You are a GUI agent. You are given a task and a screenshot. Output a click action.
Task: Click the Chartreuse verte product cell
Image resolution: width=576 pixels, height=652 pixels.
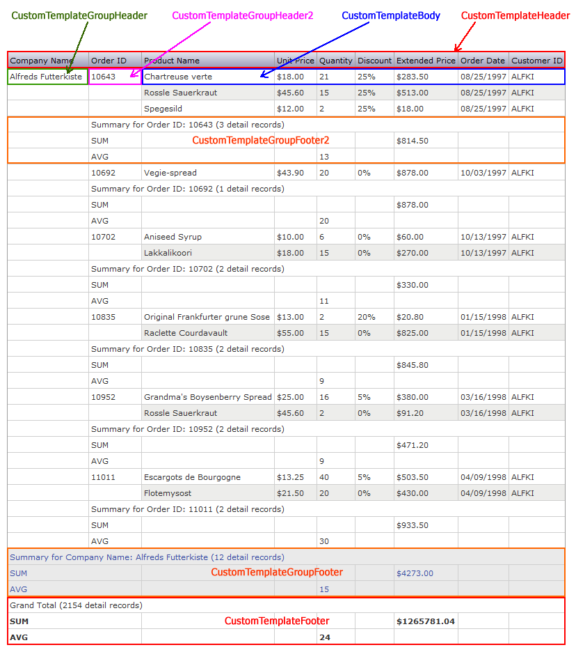point(178,77)
